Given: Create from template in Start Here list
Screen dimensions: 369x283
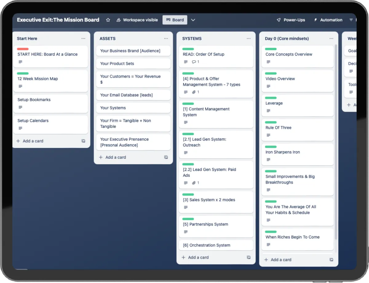Looking at the screenshot, I should click(83, 141).
